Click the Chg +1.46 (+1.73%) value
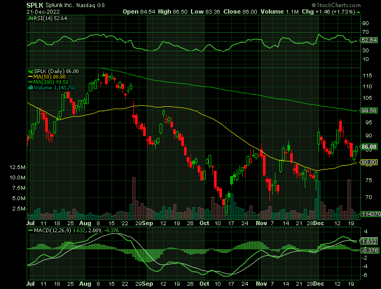Screen dimensions: 381x289 [329, 11]
